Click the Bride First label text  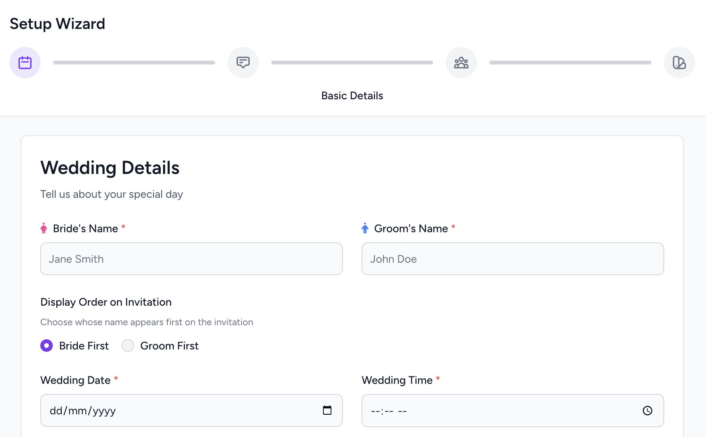(84, 346)
